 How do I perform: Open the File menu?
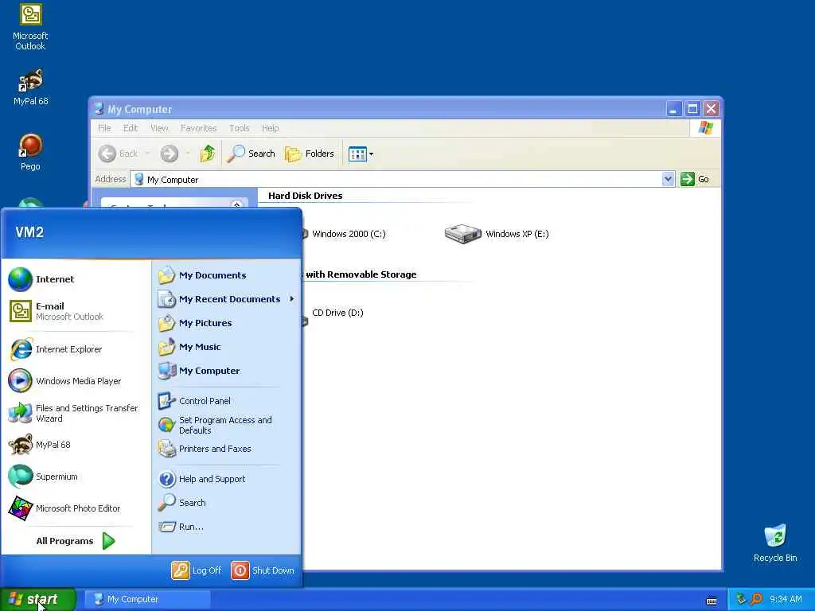click(104, 128)
